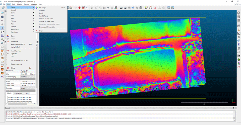241x125 pixels.
Task: Expand the Plane submenu
Action: (21, 24)
